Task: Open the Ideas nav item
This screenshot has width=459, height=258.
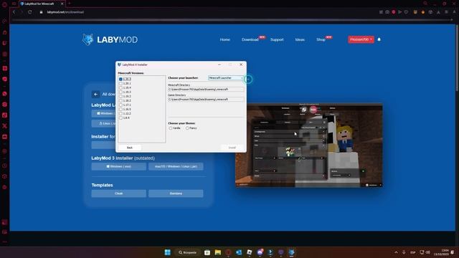Action: tap(300, 39)
